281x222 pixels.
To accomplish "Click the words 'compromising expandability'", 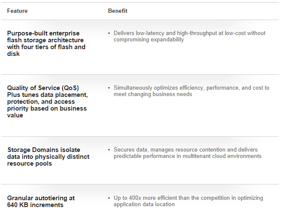I will click(149, 40).
